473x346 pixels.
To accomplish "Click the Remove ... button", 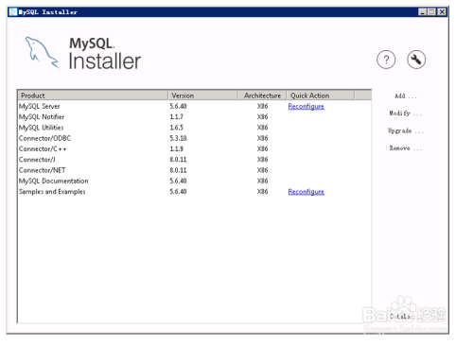I will [x=405, y=148].
